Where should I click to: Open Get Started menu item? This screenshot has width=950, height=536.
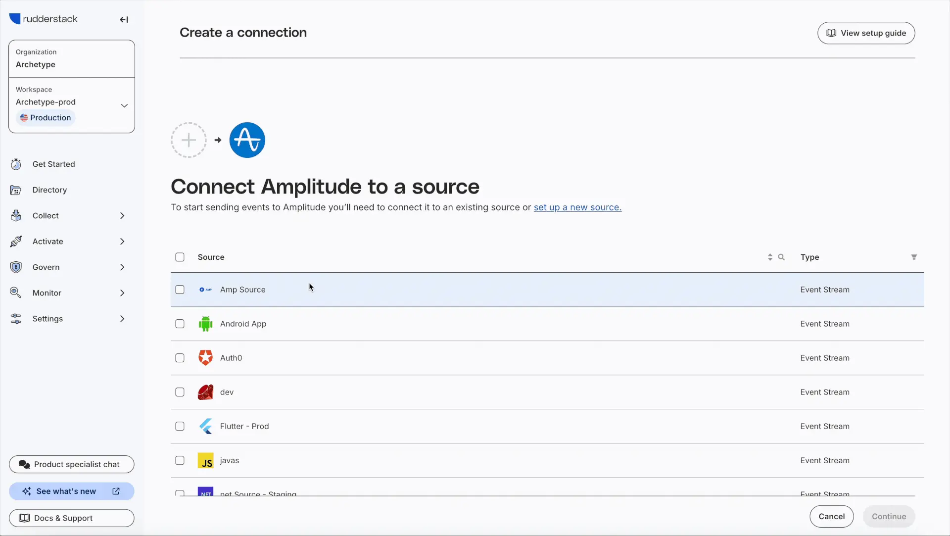point(53,164)
